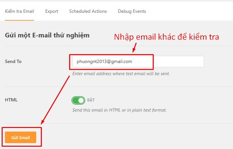
Task: Click the red annotation Nhập email khác để kiểm tra
Action: tap(167, 37)
